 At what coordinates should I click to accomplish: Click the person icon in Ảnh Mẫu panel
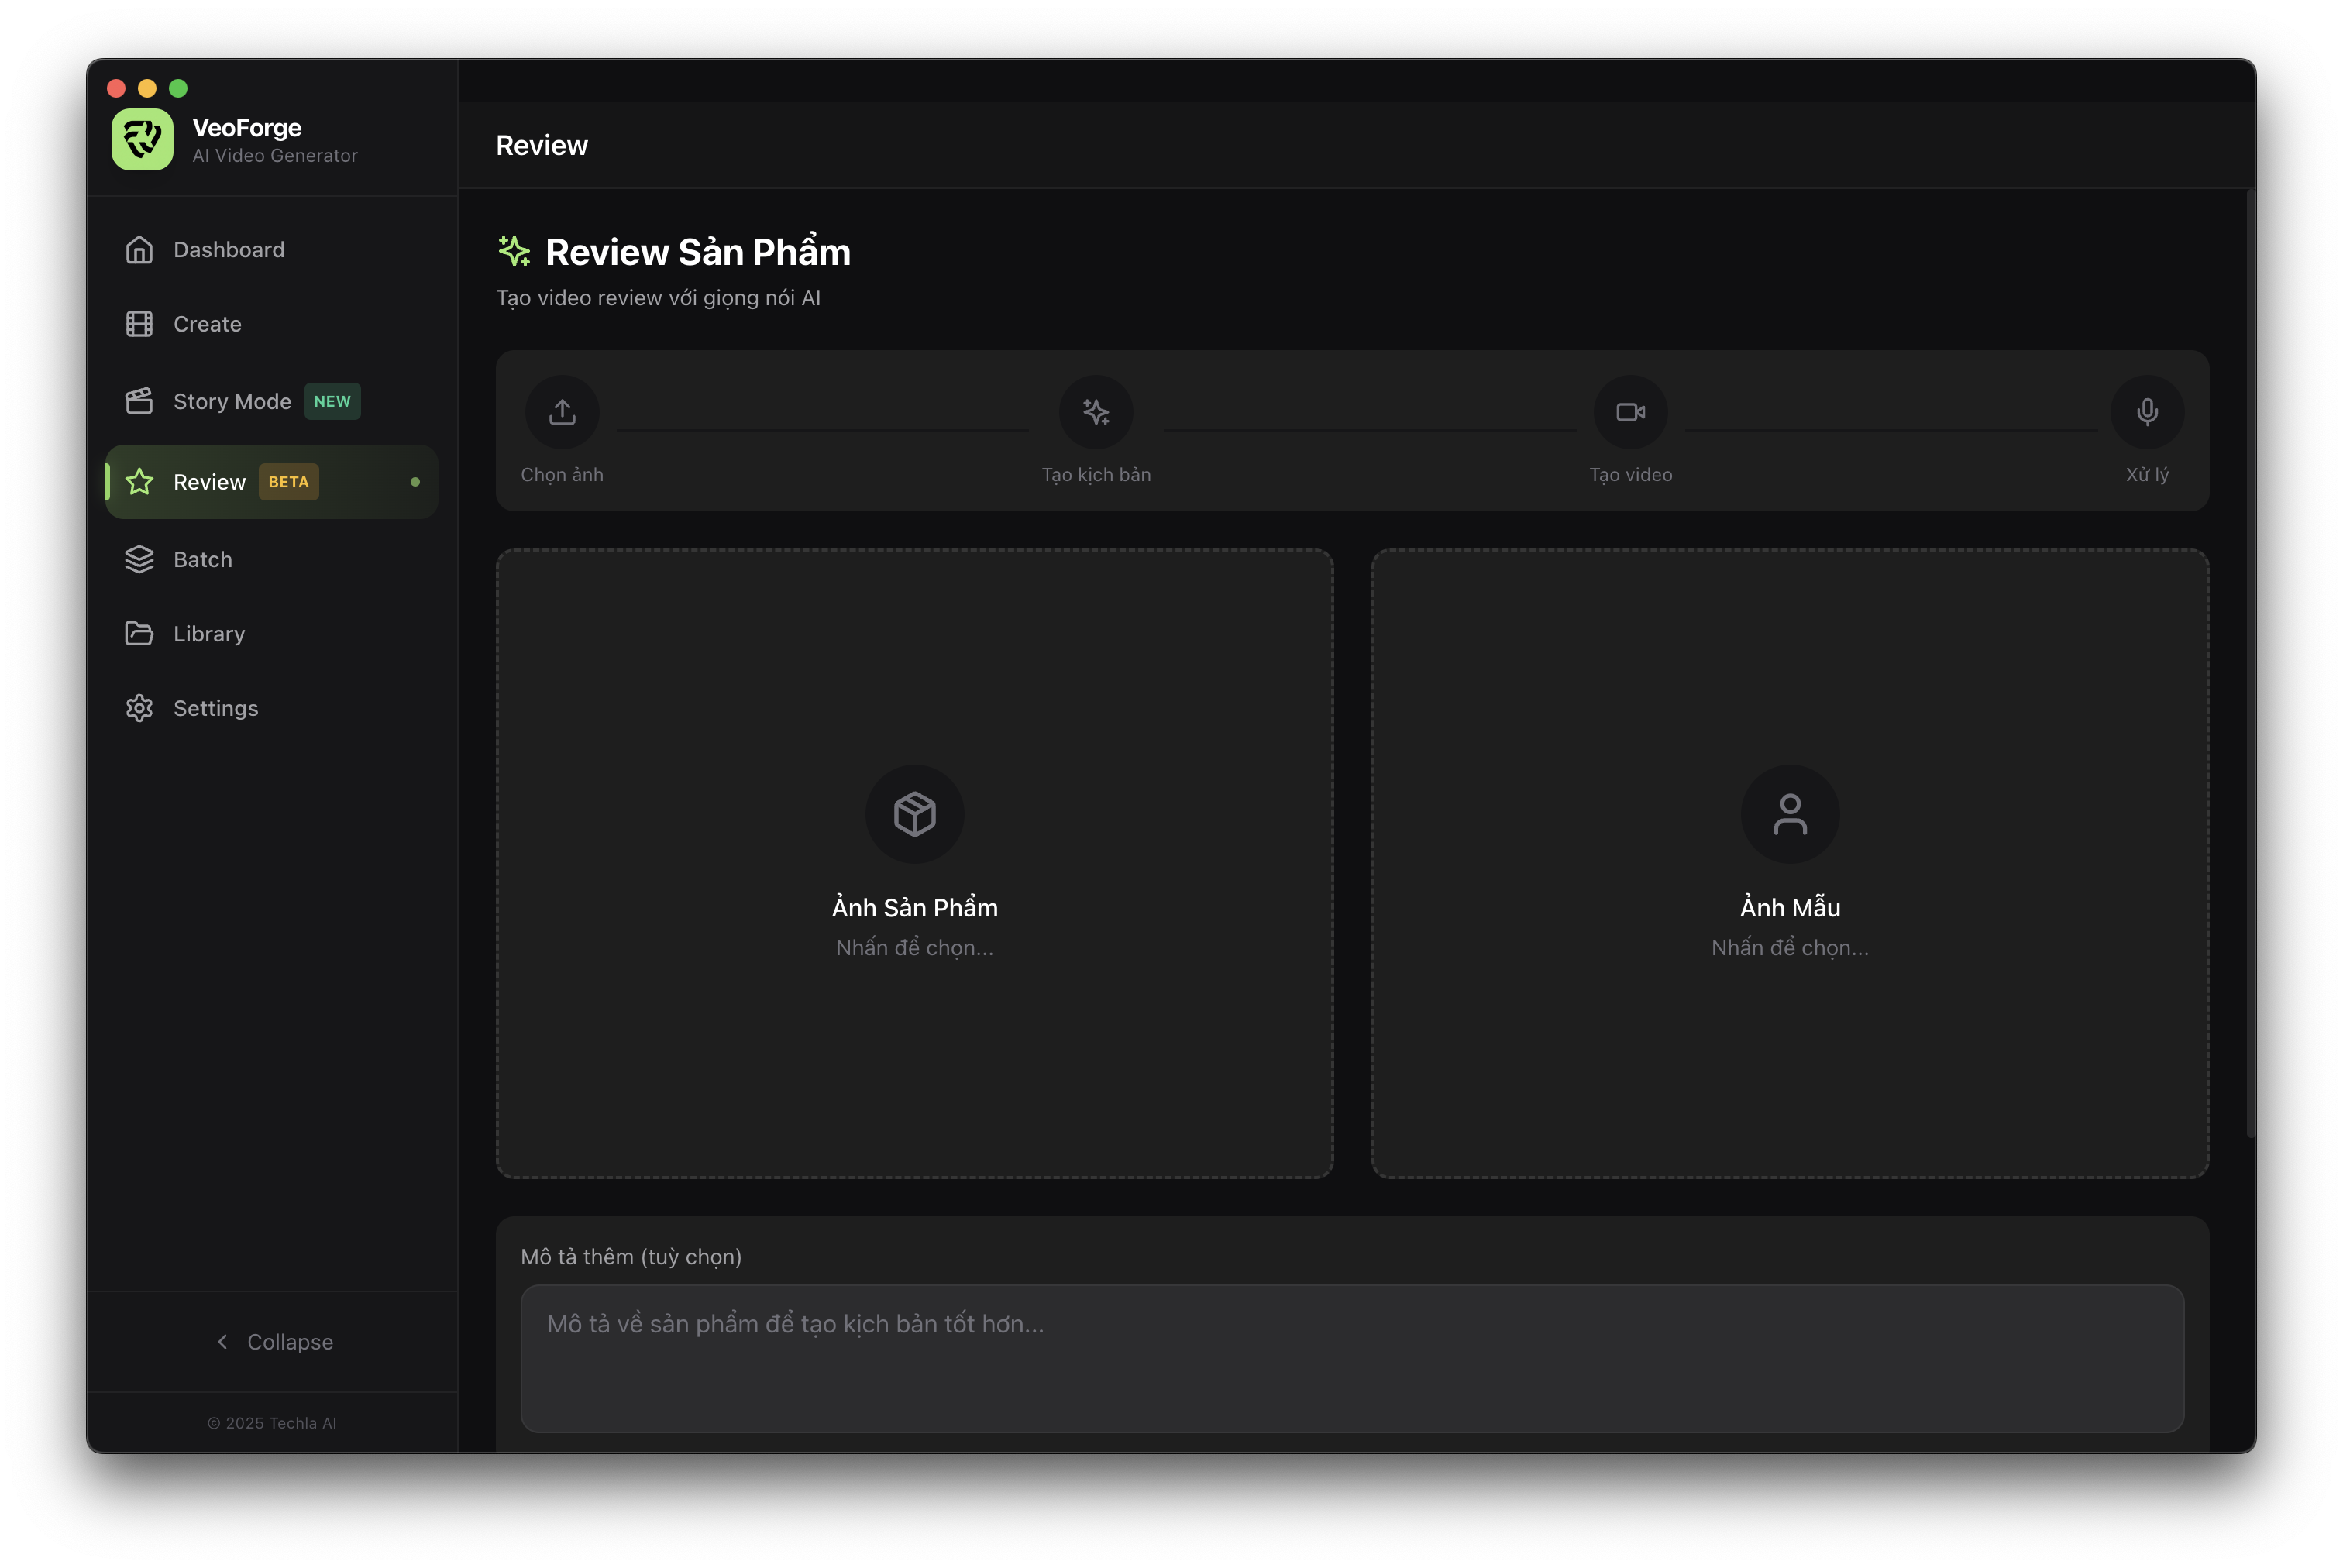pyautogui.click(x=1789, y=813)
